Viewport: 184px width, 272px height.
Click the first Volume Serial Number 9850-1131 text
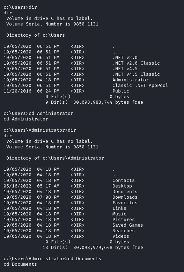(x=52, y=24)
